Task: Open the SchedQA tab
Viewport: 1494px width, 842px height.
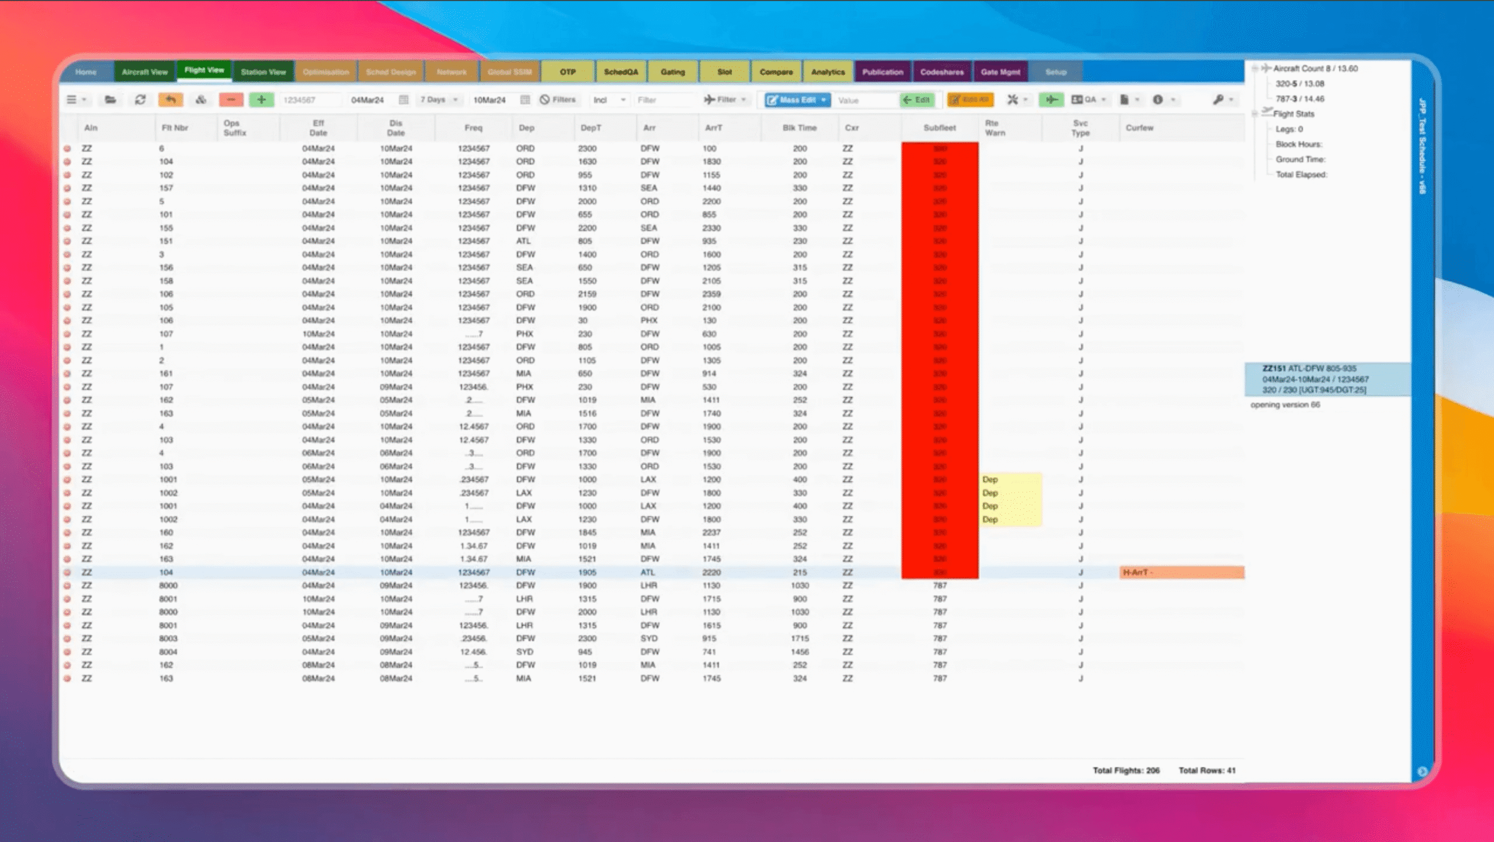Action: pyautogui.click(x=620, y=72)
